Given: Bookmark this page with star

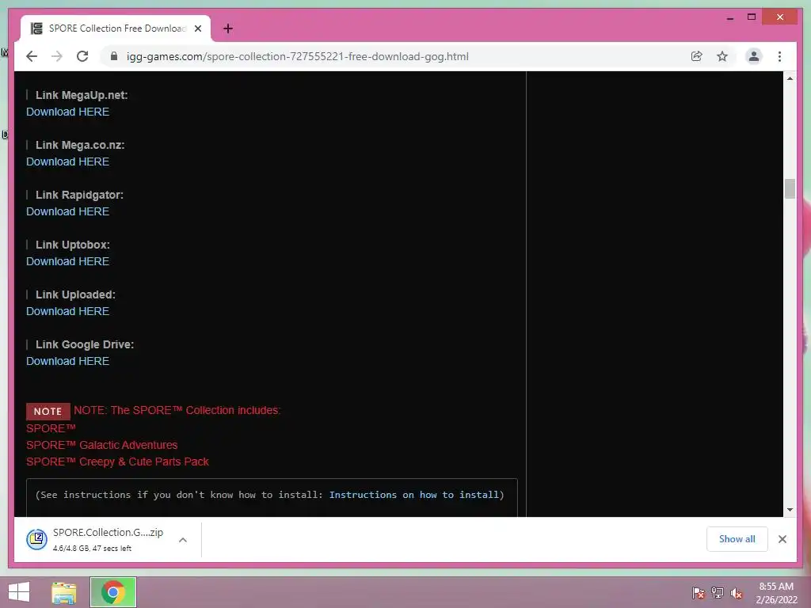Looking at the screenshot, I should (722, 56).
